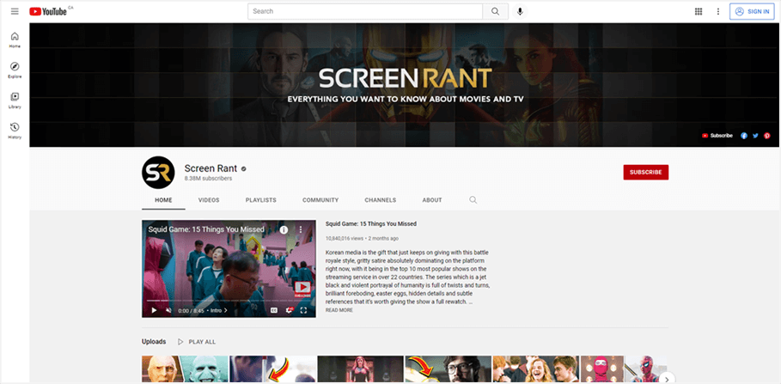The width and height of the screenshot is (781, 384).
Task: Open the Squid Game video title link
Action: tap(371, 223)
